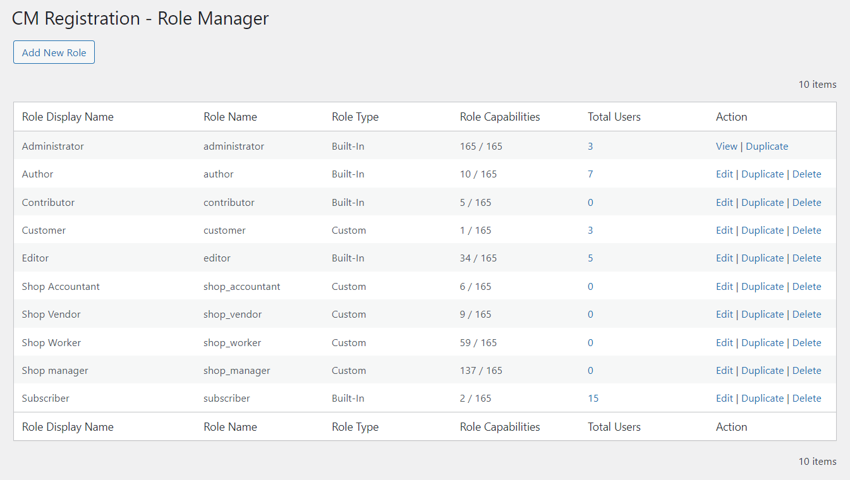Select the shop_accountant role name cell
Image resolution: width=850 pixels, height=480 pixels.
click(241, 286)
